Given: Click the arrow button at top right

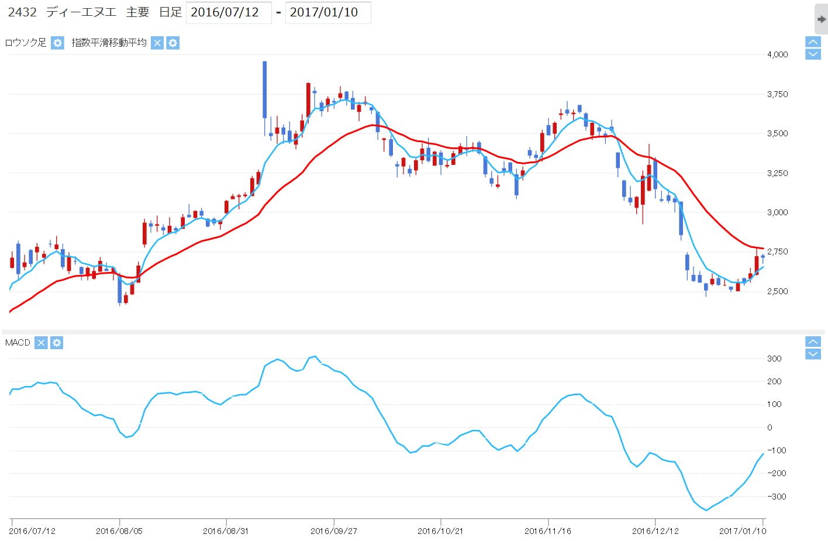Looking at the screenshot, I should coord(821,19).
